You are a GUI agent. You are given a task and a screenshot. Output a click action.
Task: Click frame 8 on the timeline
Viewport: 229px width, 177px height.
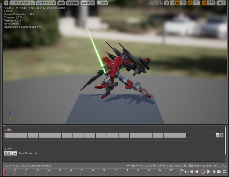(93, 170)
